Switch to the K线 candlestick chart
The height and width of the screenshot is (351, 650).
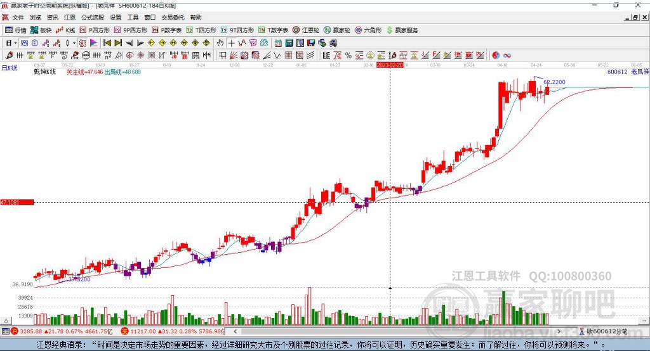[65, 30]
